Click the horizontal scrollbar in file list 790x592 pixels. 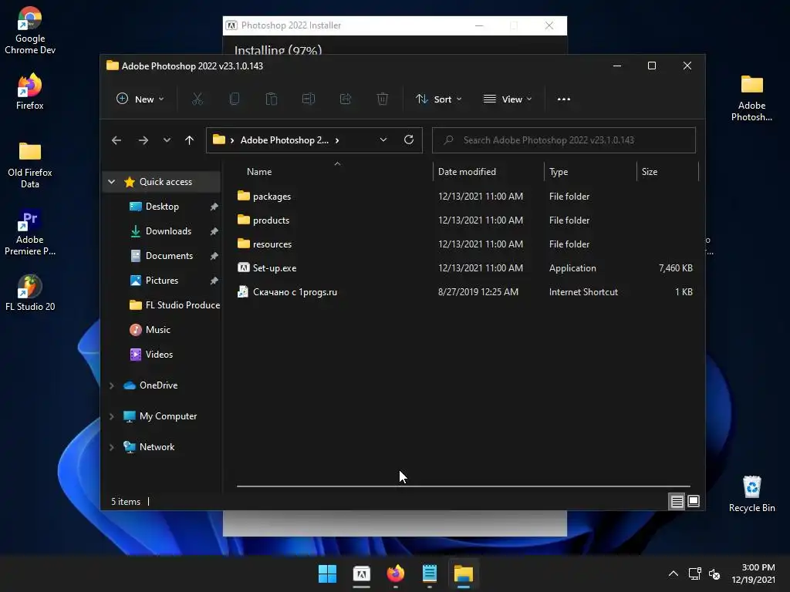tap(464, 486)
